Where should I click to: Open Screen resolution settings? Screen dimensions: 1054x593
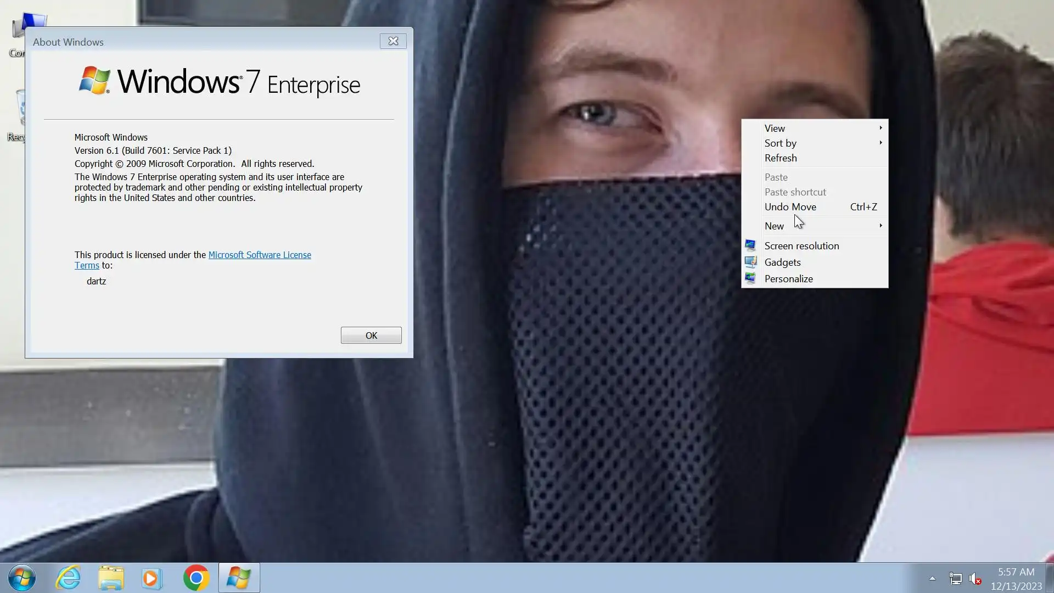pyautogui.click(x=801, y=246)
